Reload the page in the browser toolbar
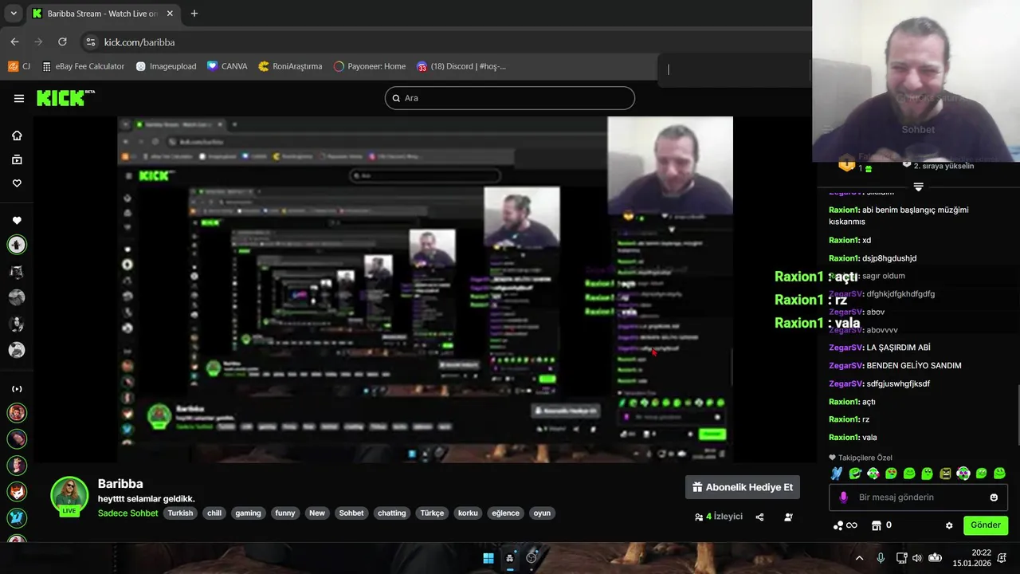 pos(62,41)
